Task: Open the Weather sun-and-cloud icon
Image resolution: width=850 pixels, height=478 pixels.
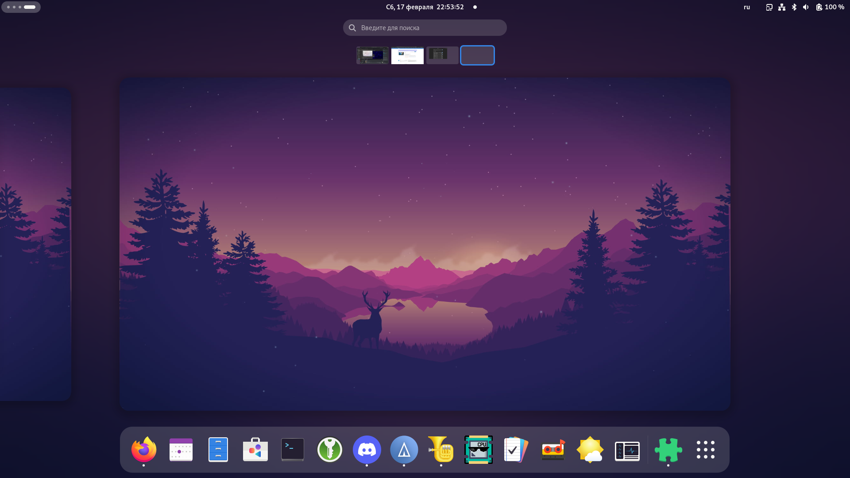Action: pos(590,450)
